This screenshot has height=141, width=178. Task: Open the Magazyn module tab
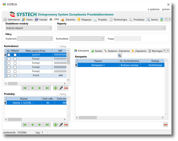(84, 20)
